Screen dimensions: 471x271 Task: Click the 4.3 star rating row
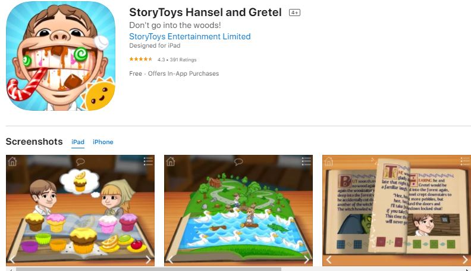163,60
